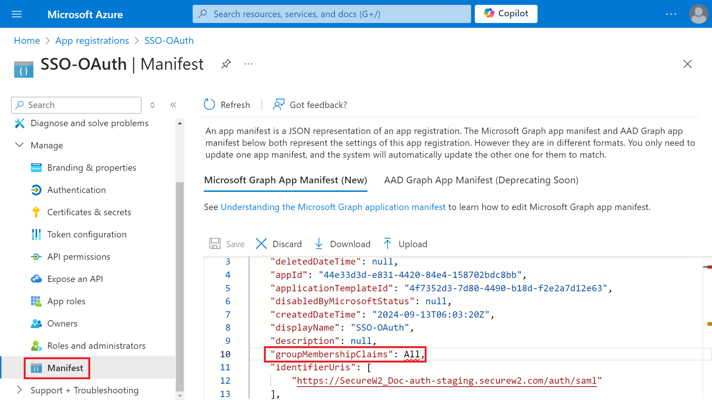Click the Refresh icon in toolbar
The image size is (712, 400).
[x=210, y=105]
